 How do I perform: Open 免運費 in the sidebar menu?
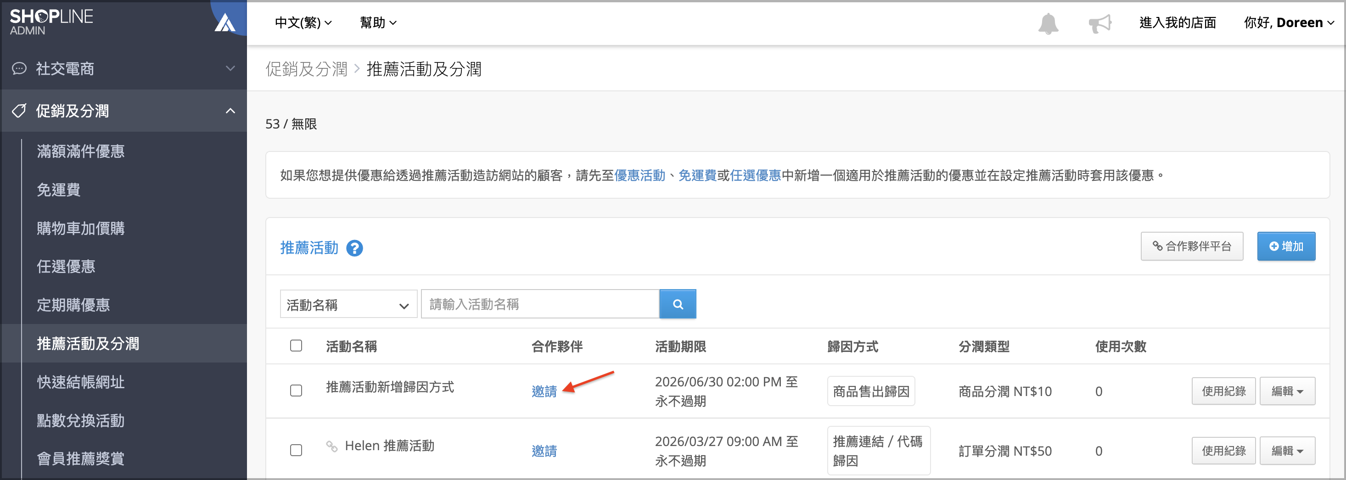pyautogui.click(x=58, y=190)
